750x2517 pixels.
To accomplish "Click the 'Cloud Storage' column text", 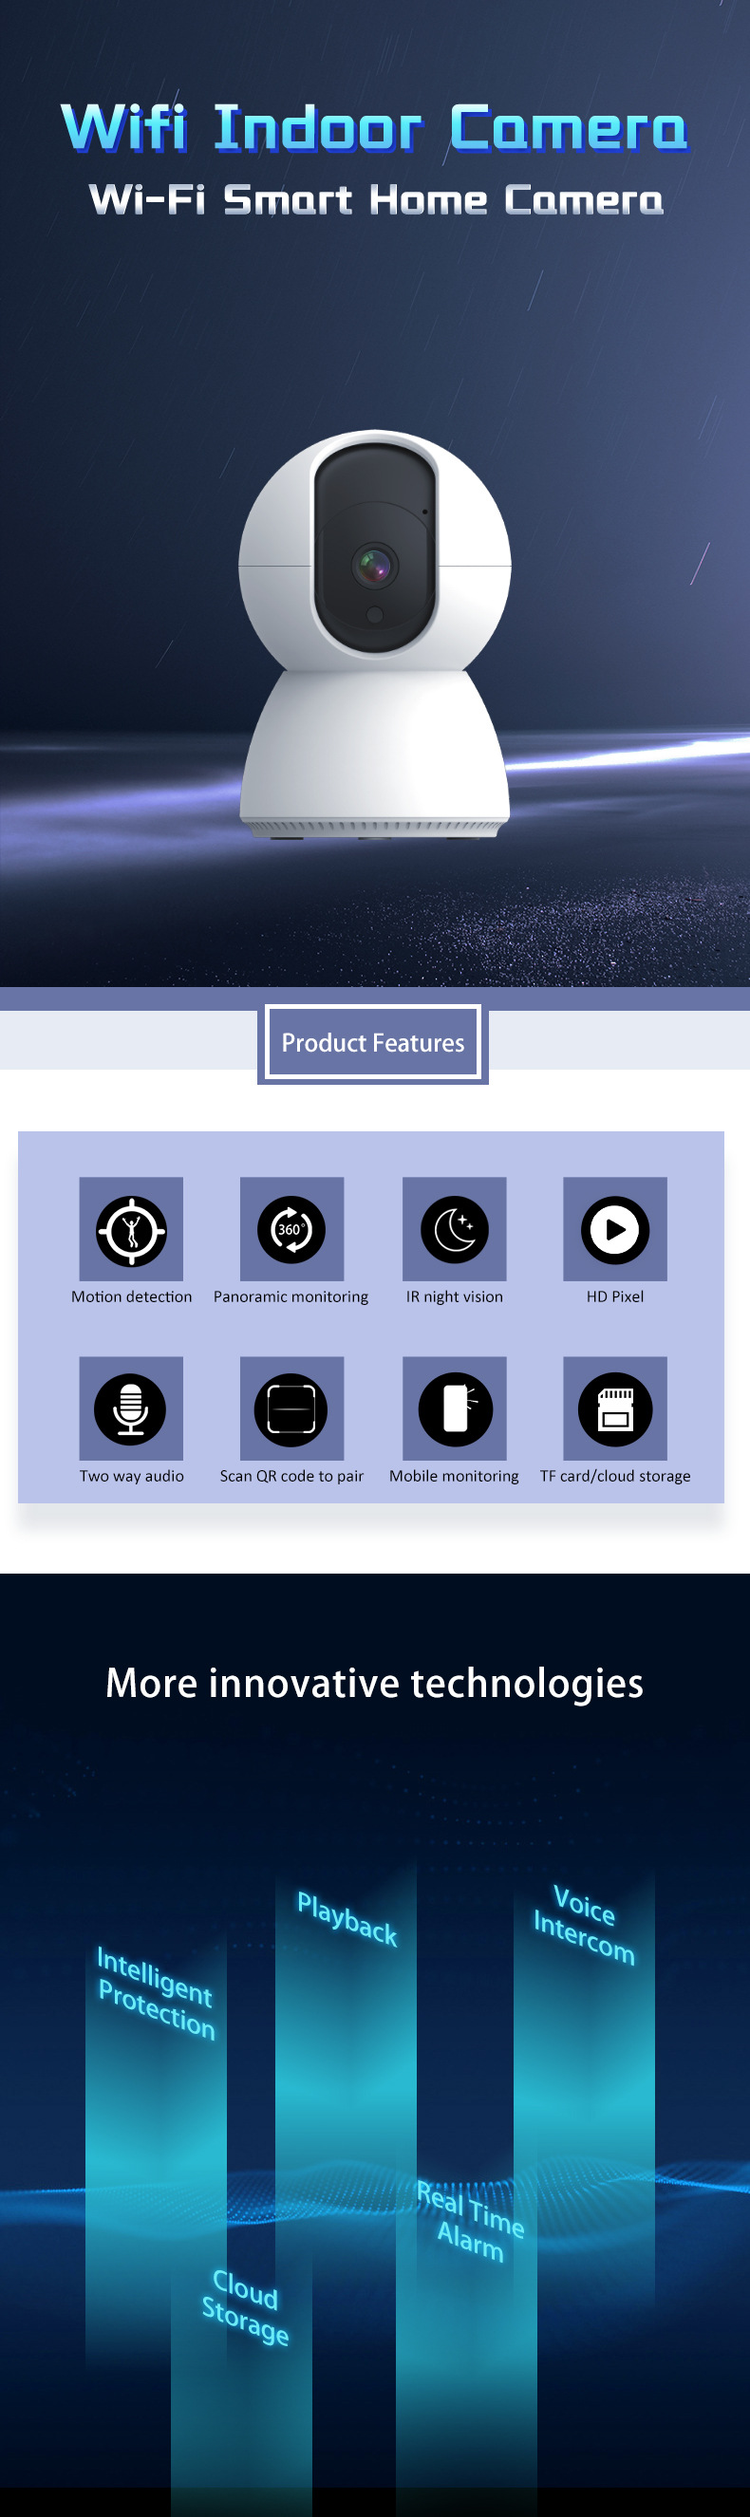I will pos(246,2307).
